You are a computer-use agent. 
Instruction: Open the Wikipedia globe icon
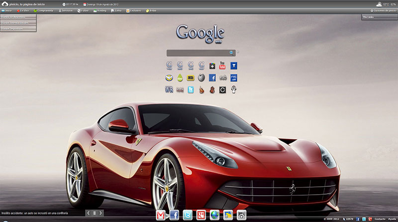point(201,77)
